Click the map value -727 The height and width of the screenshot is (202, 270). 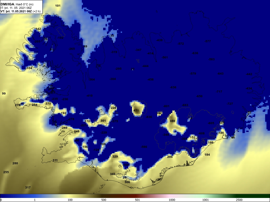230,104
